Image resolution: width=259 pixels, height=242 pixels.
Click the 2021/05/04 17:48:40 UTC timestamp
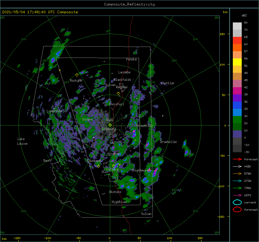(40, 12)
